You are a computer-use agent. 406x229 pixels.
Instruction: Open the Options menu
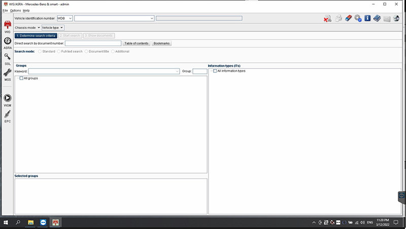coord(15,11)
